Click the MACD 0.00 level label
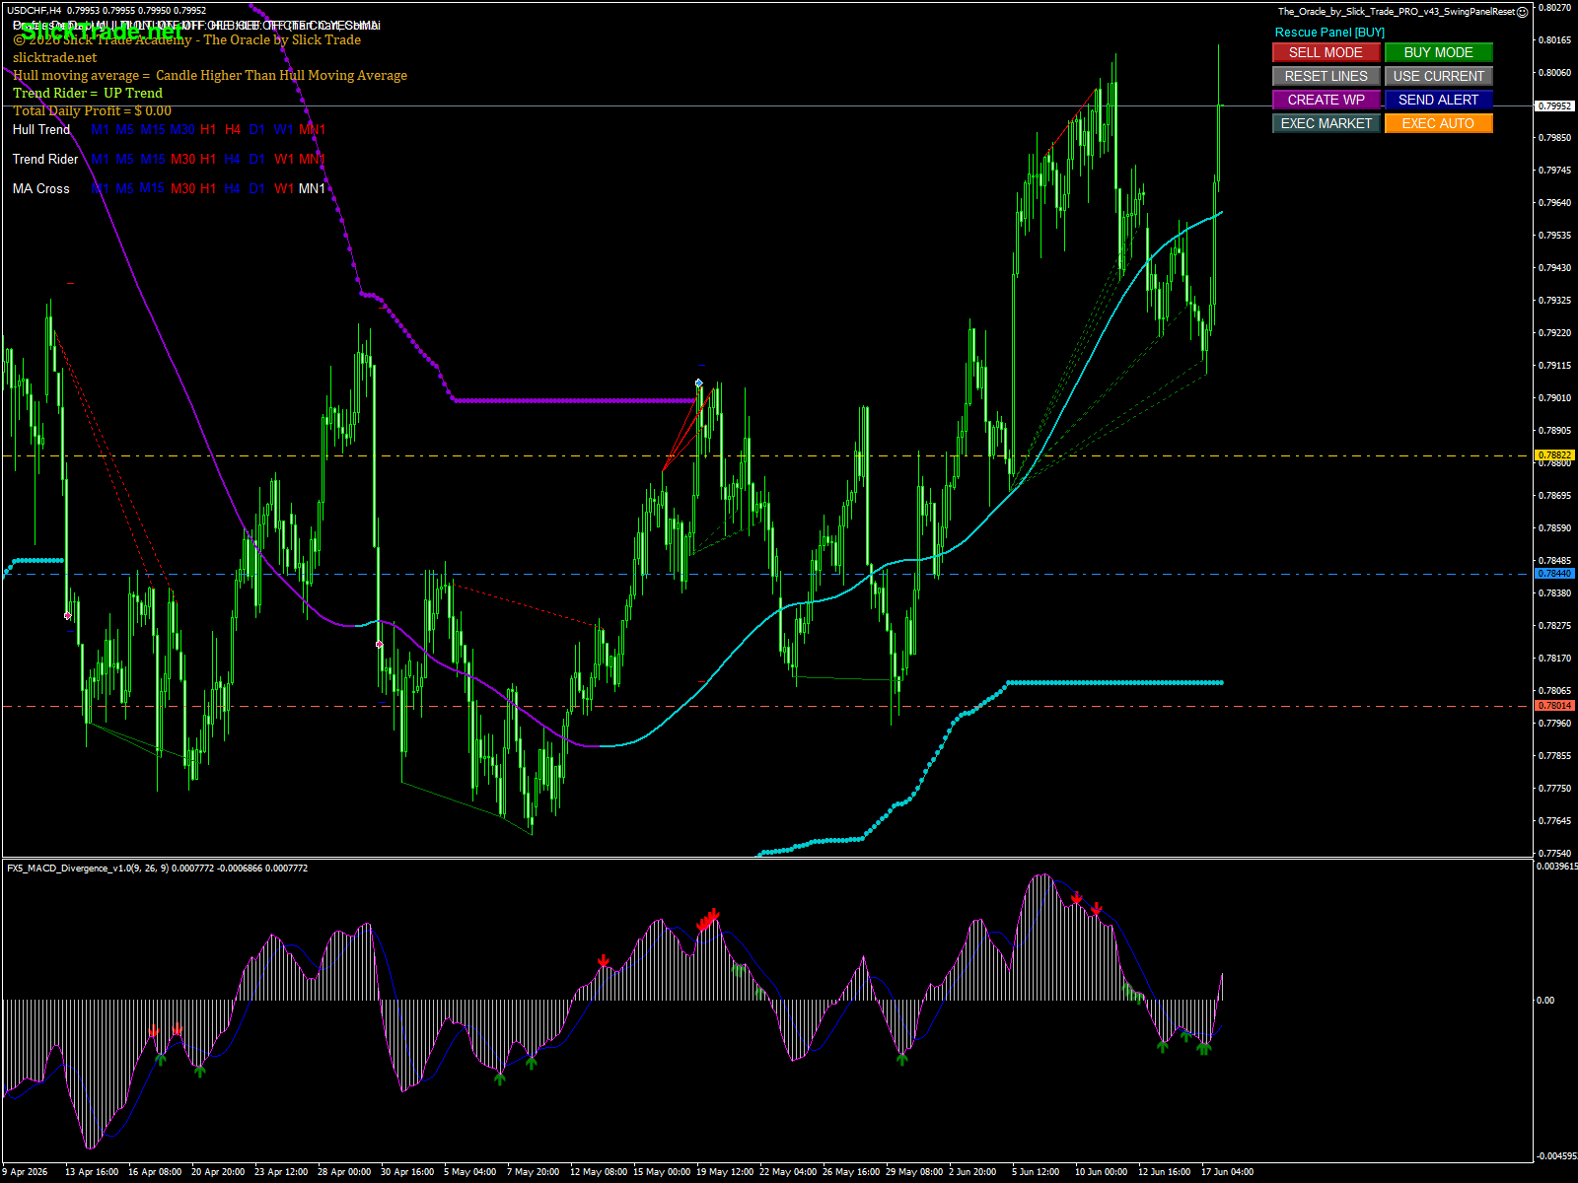 click(1545, 1001)
